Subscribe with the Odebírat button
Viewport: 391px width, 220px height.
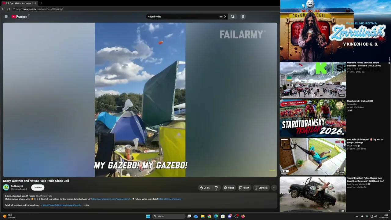click(38, 188)
